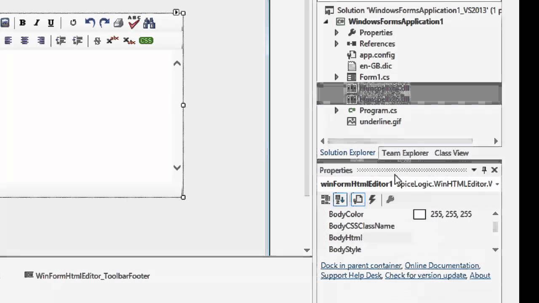Click the editor text area scroll down chevron
This screenshot has height=303, width=539.
click(x=177, y=167)
